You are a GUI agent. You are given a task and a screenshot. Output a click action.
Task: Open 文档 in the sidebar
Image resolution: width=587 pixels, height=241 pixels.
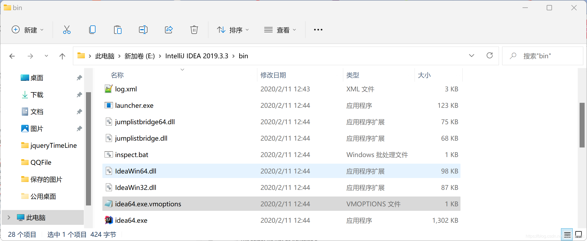click(37, 111)
